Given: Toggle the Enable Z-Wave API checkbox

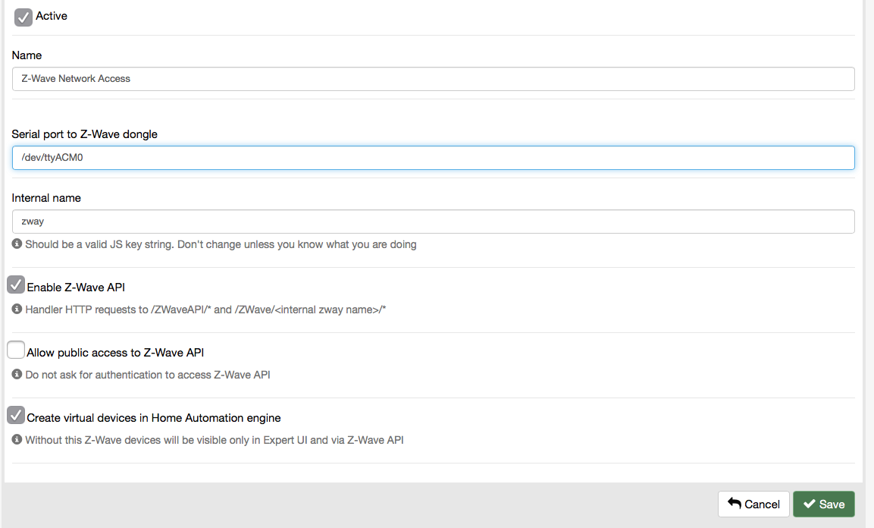Looking at the screenshot, I should [x=16, y=284].
